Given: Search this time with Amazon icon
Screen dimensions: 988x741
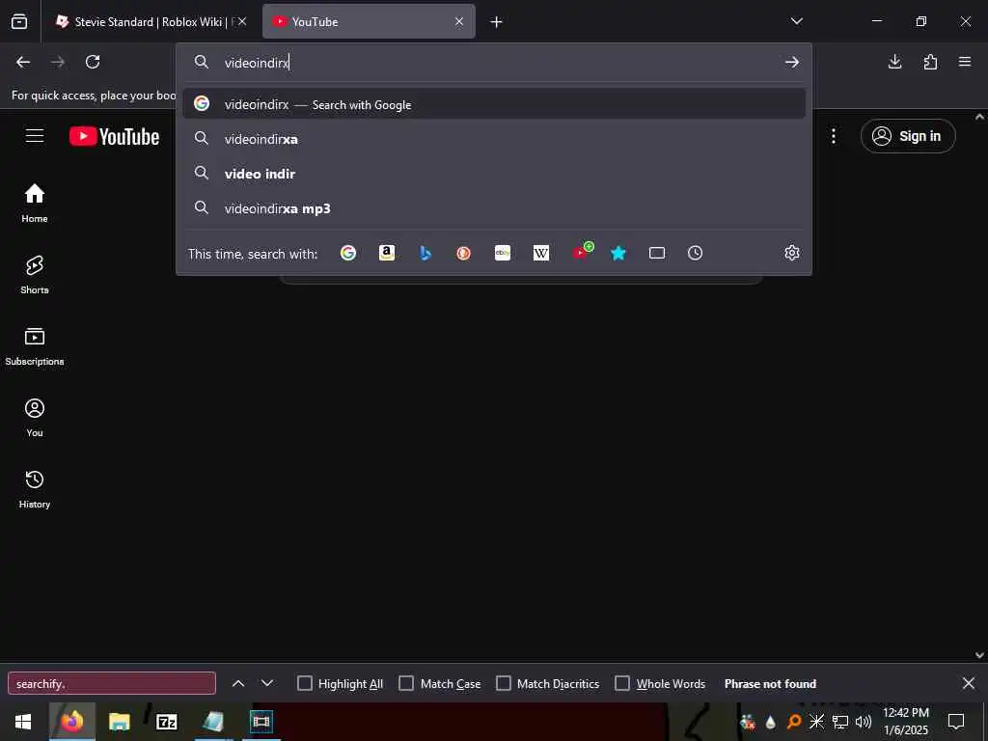Looking at the screenshot, I should click(387, 254).
